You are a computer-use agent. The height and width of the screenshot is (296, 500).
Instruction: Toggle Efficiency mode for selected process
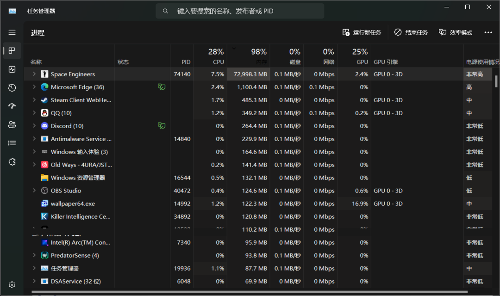pos(456,32)
